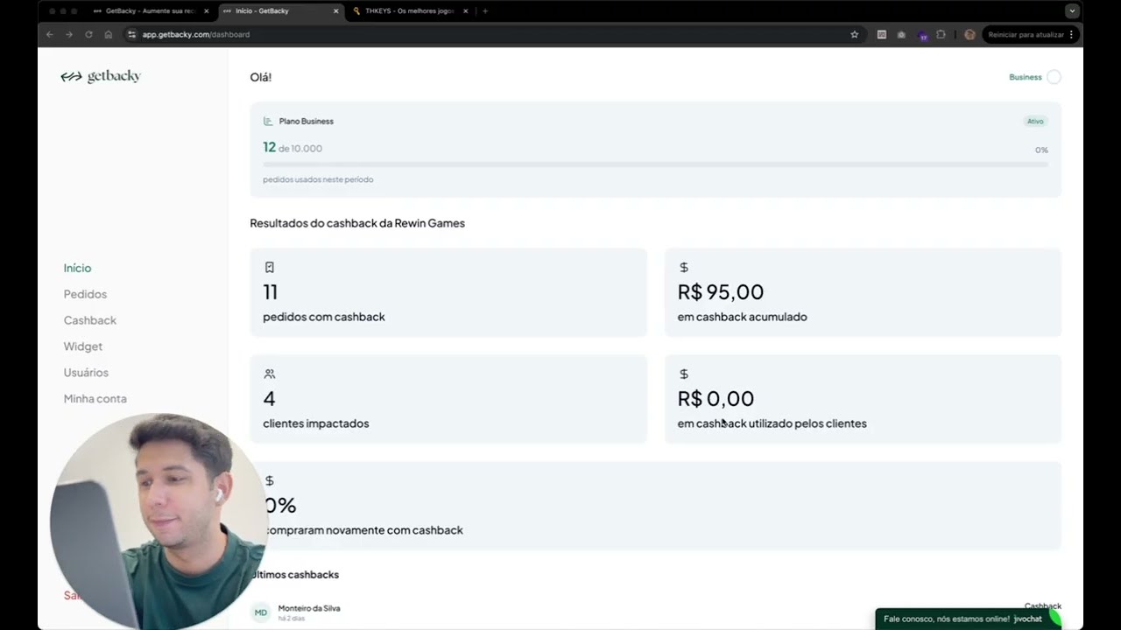
Task: Close the THKEYS browser tab
Action: 465,11
